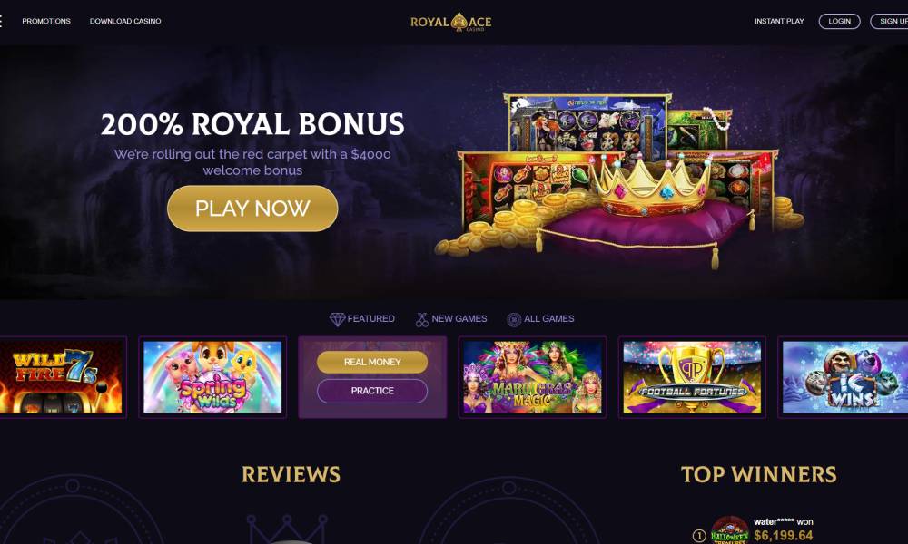Open Spring Wilds game thumbnail
Viewport: 908px width, 544px height.
coord(212,377)
